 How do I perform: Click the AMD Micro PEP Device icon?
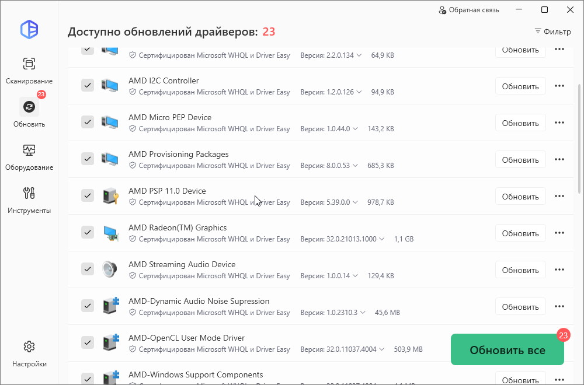(x=110, y=123)
